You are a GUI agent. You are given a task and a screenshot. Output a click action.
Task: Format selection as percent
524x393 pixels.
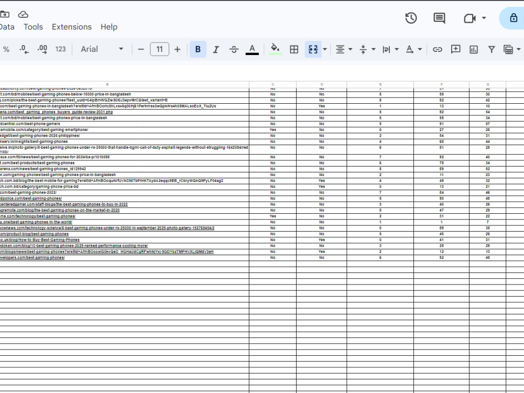(x=6, y=49)
